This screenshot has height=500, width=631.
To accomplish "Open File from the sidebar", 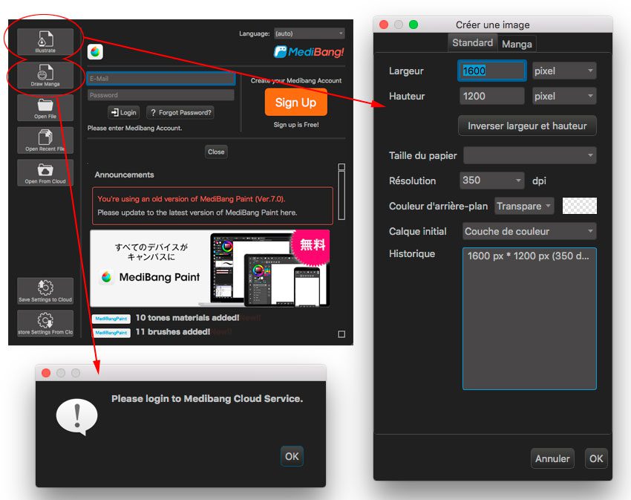I will [x=45, y=108].
